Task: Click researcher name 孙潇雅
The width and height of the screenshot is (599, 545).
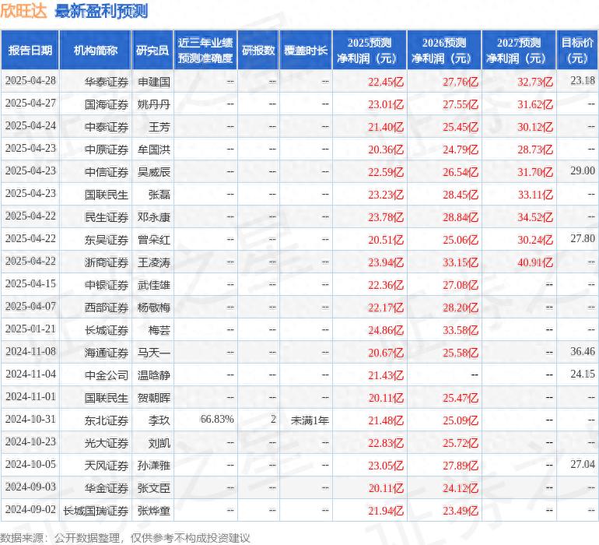Action: pyautogui.click(x=154, y=466)
